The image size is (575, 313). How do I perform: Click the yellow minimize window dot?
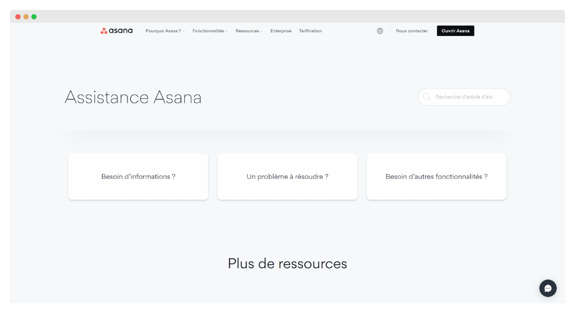pyautogui.click(x=26, y=17)
